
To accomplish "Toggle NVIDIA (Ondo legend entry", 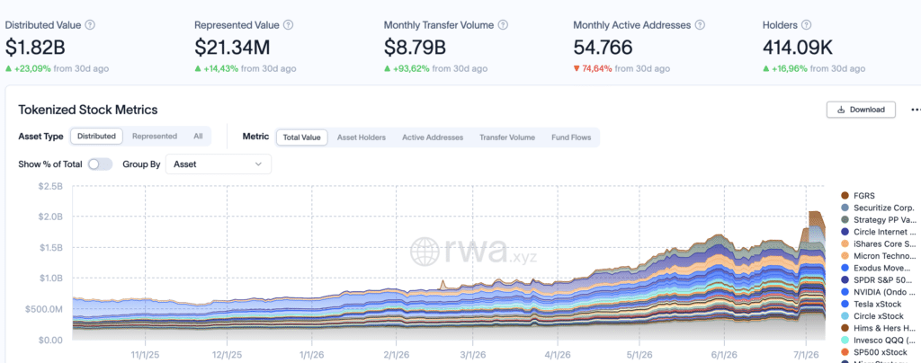I will 878,292.
